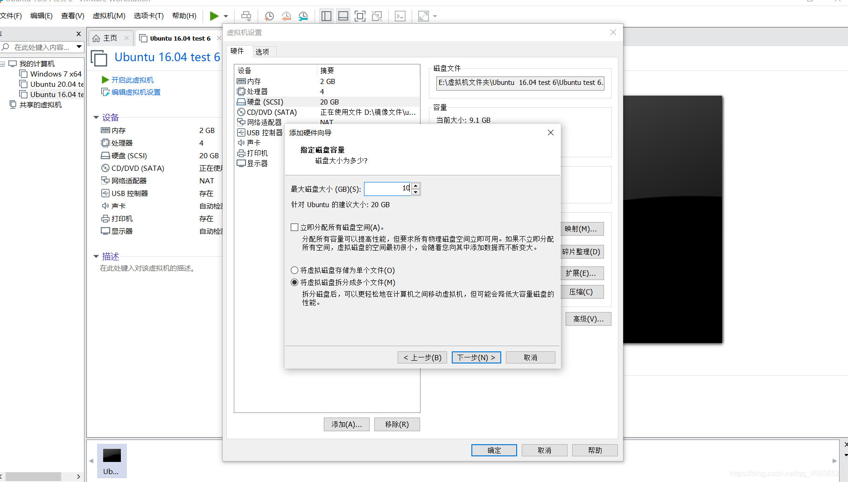
Task: Select 将虚拟磁盘拆分成多个文件 radio button
Action: [294, 282]
